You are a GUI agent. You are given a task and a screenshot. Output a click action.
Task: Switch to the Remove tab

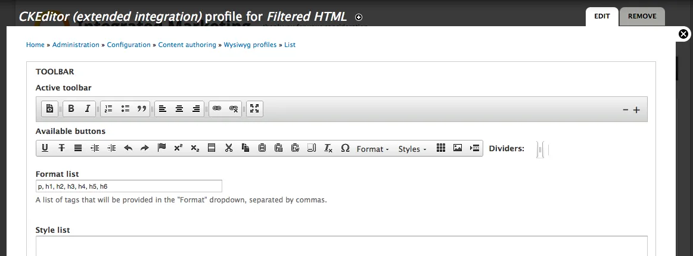click(x=642, y=16)
